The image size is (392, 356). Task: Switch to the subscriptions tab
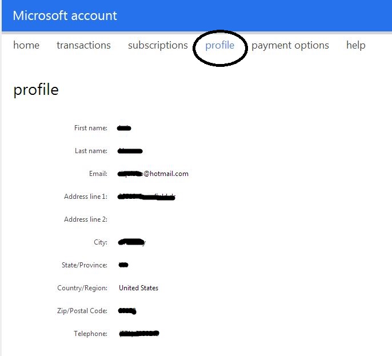click(158, 46)
